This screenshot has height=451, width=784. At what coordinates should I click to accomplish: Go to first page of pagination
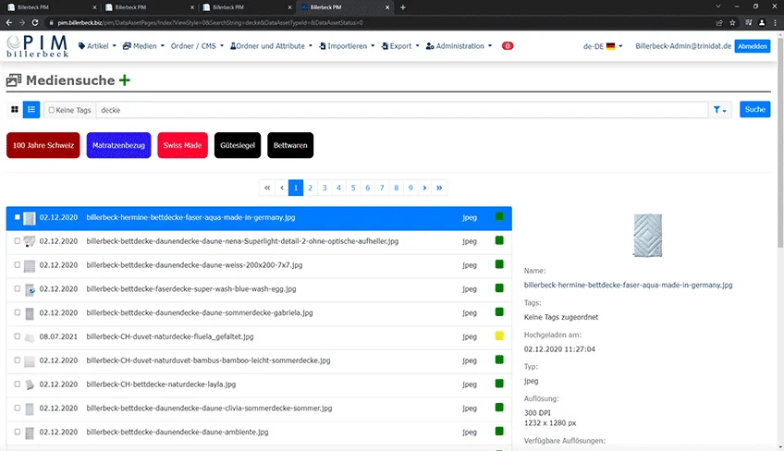267,188
